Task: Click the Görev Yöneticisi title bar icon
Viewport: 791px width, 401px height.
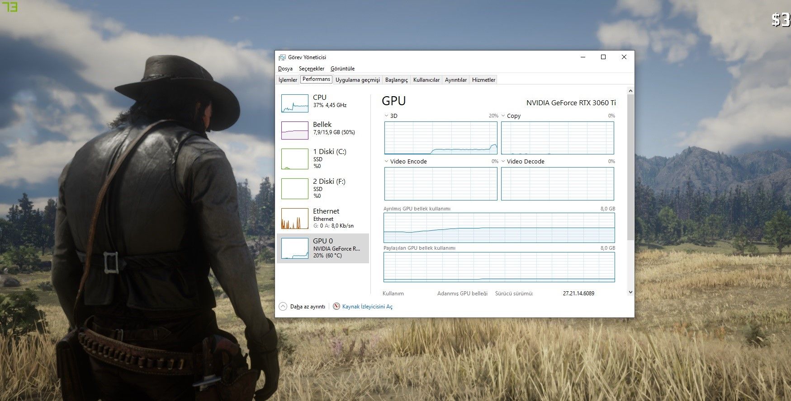Action: pos(282,57)
